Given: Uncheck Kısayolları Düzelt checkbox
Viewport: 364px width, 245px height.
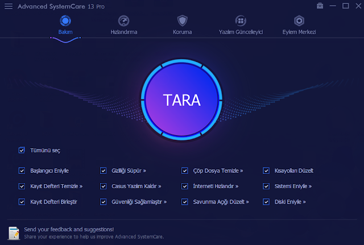Looking at the screenshot, I should 266,171.
